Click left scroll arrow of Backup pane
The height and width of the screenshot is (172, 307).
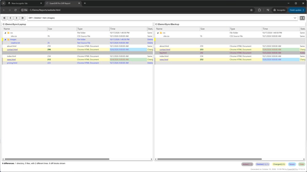[156, 159]
